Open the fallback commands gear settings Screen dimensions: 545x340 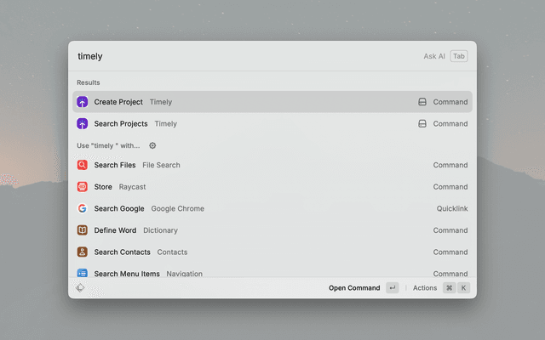152,145
